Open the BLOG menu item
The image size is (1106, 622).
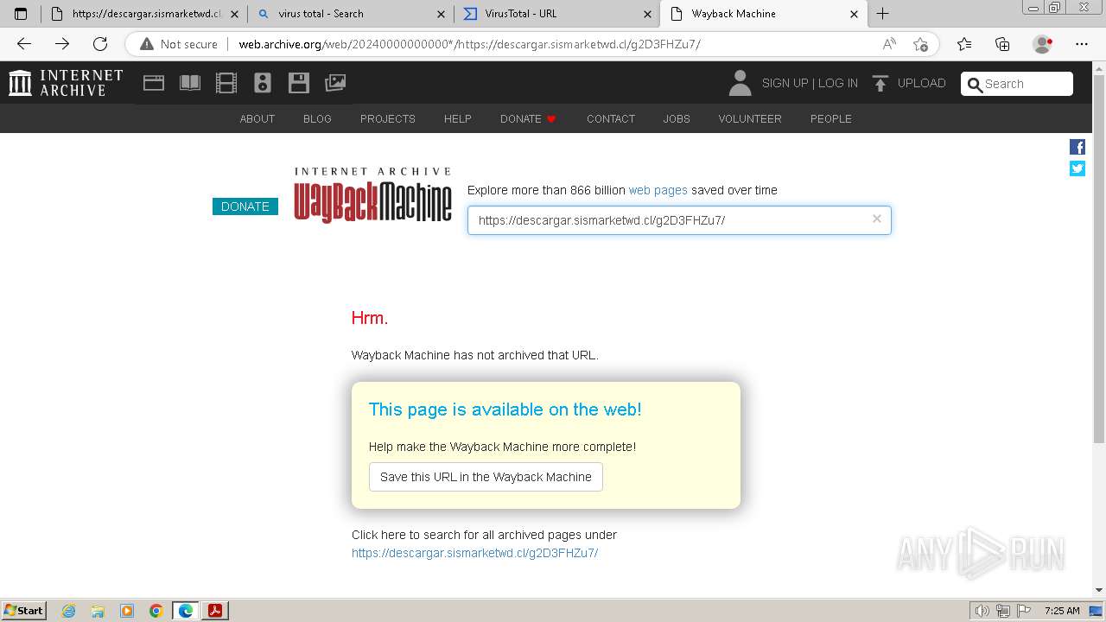(x=317, y=119)
